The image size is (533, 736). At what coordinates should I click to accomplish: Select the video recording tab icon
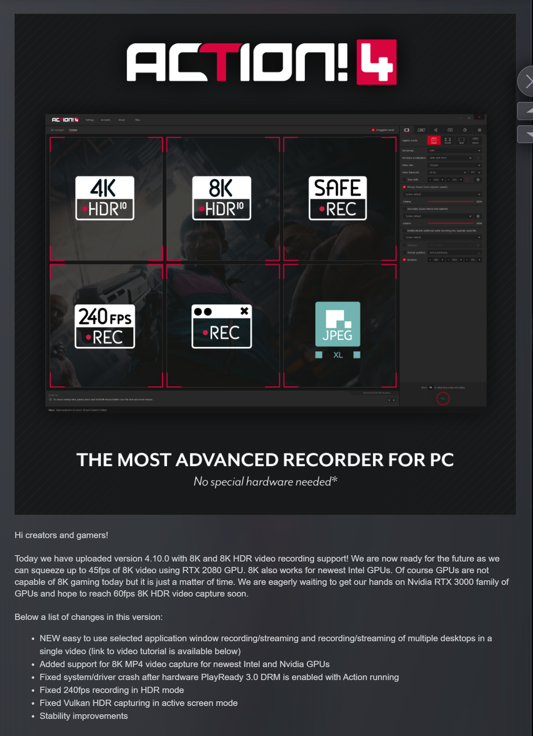click(x=406, y=130)
